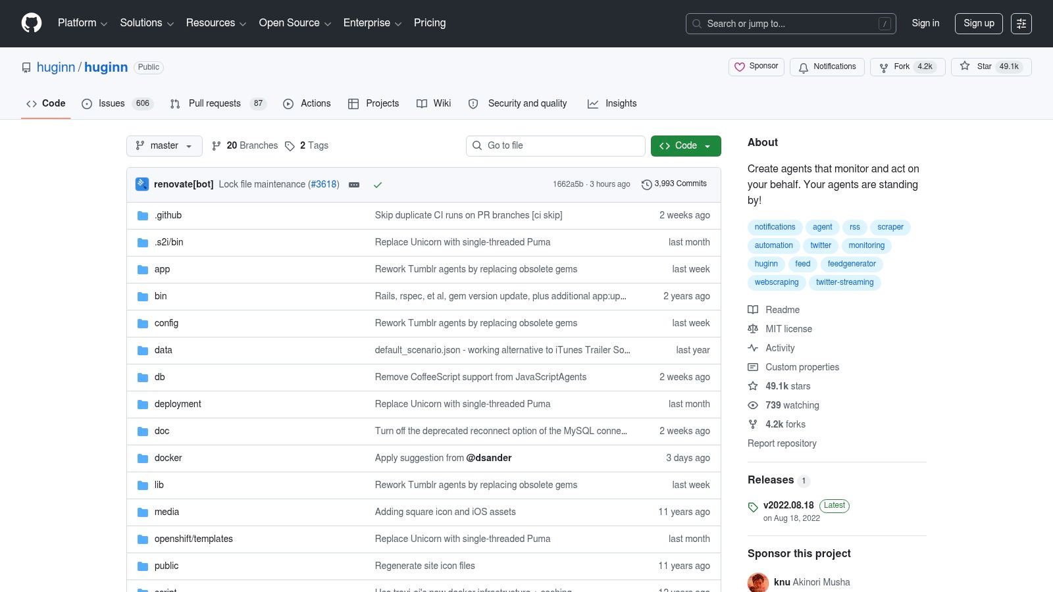Open the .github folder icon
The height and width of the screenshot is (592, 1053).
click(143, 216)
